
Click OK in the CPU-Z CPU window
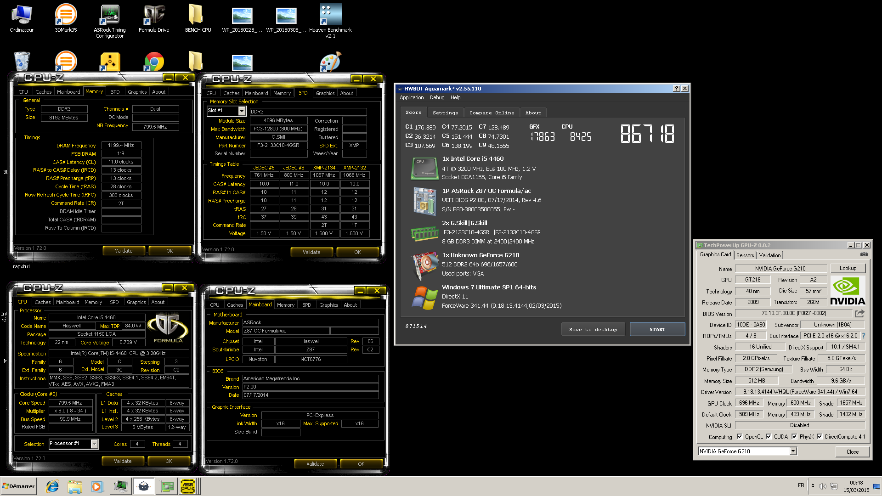169,461
